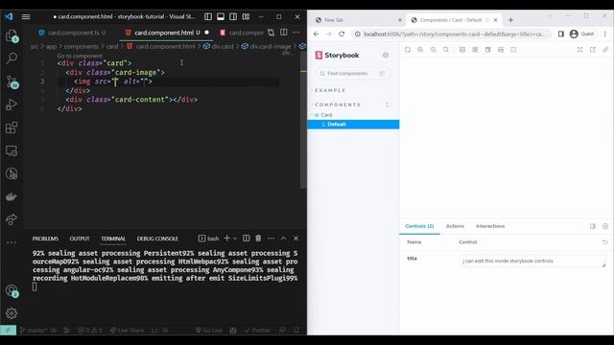Open the Extensions view
Screen dimensions: 614x345
coord(12,127)
